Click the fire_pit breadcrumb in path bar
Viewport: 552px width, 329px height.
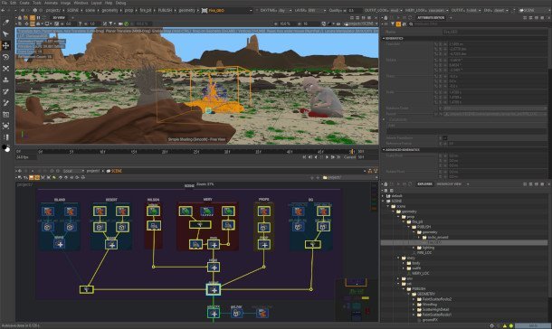point(146,11)
